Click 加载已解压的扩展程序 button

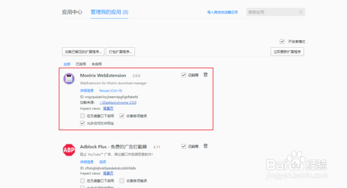83,52
